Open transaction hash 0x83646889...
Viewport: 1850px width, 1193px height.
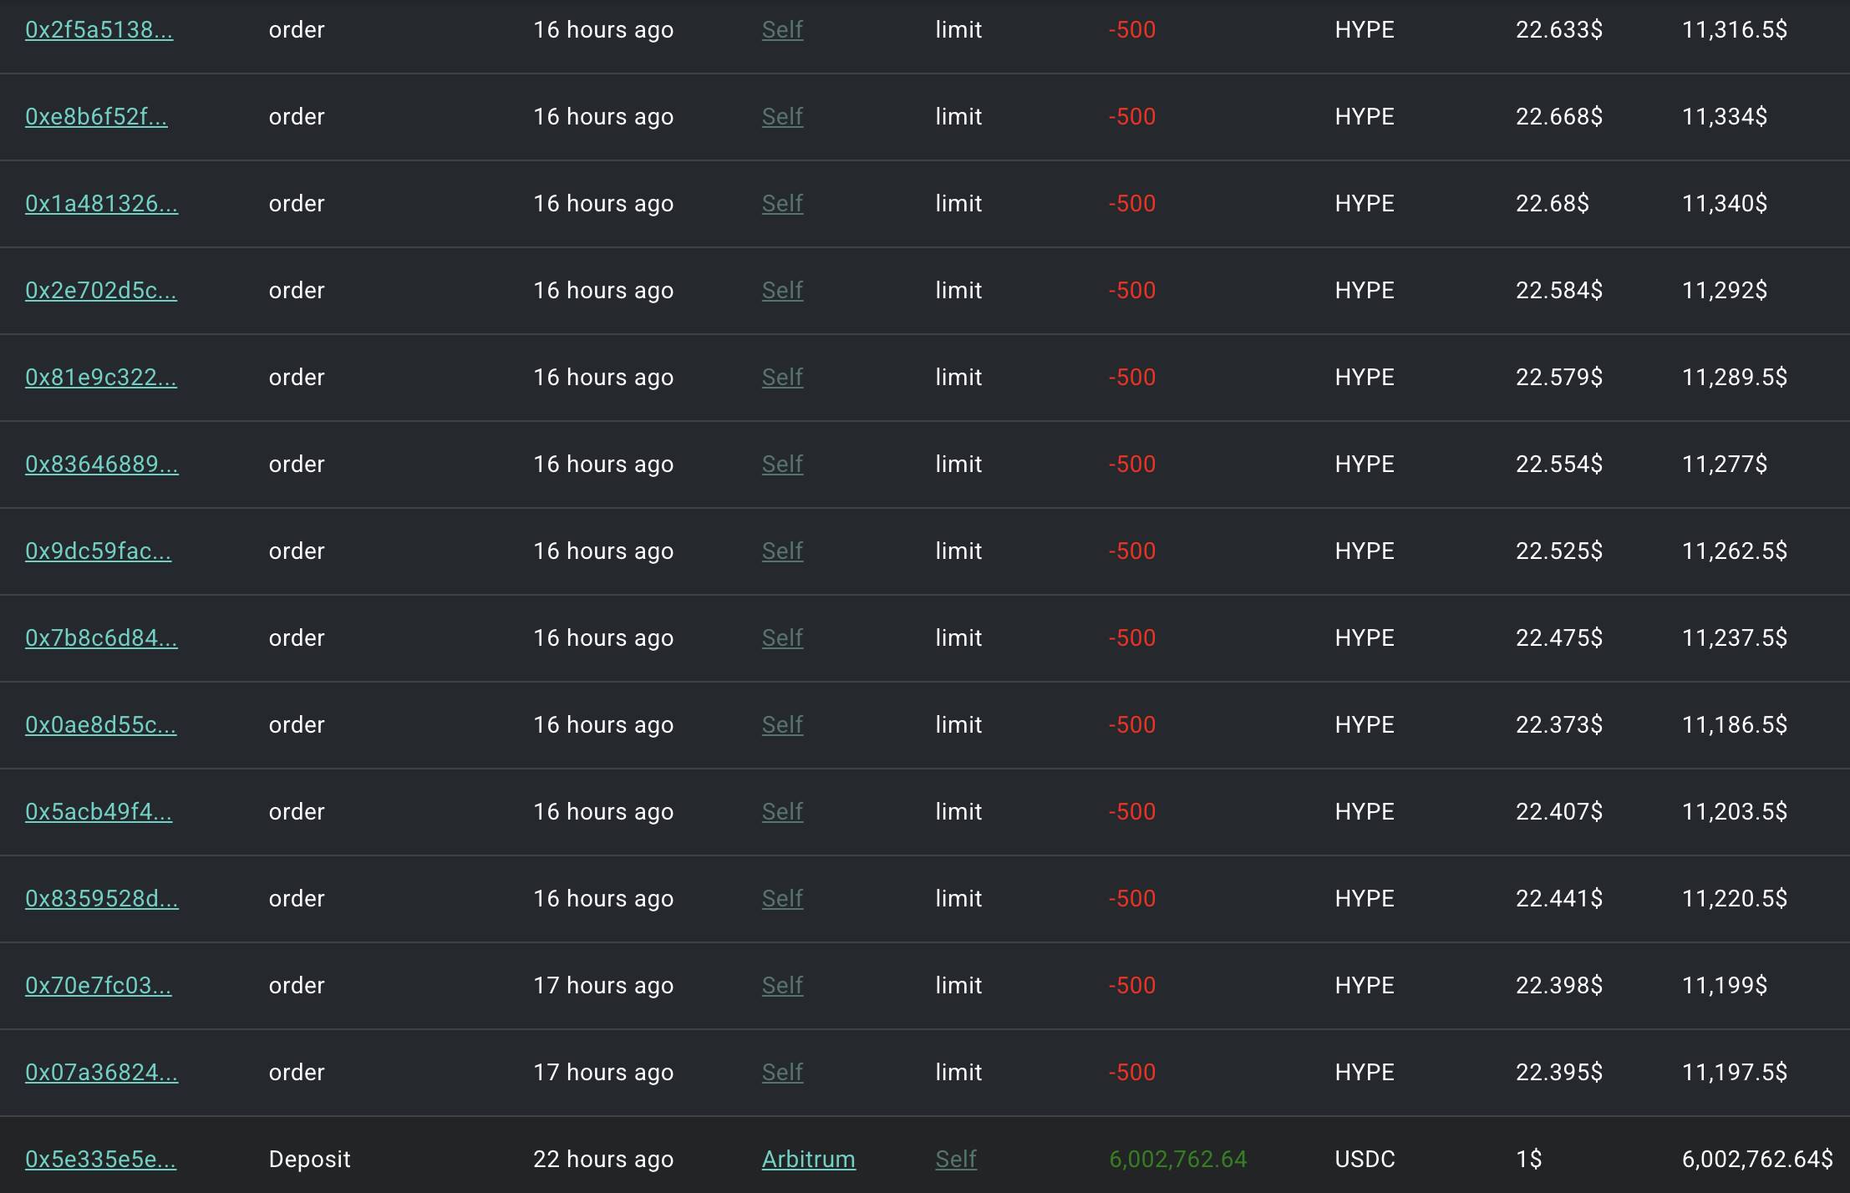point(102,465)
